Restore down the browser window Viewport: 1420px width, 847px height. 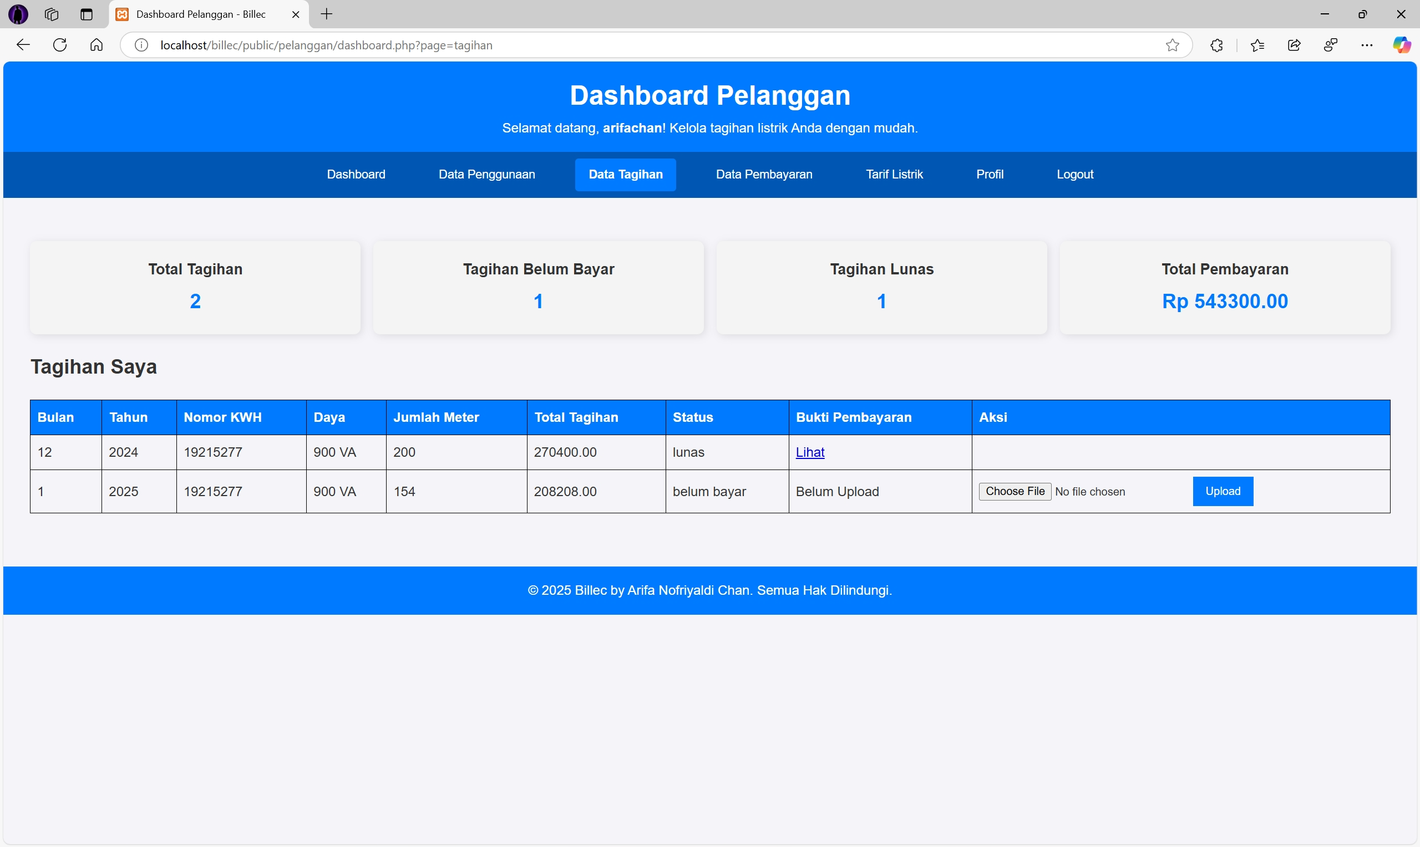[1362, 14]
